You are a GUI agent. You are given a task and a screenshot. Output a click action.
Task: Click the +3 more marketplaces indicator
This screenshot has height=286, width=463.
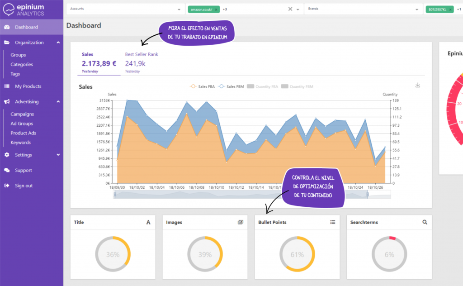(x=225, y=10)
